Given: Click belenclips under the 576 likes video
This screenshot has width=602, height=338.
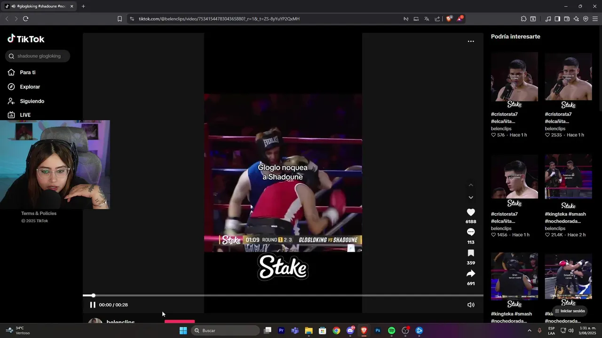Looking at the screenshot, I should 501,129.
